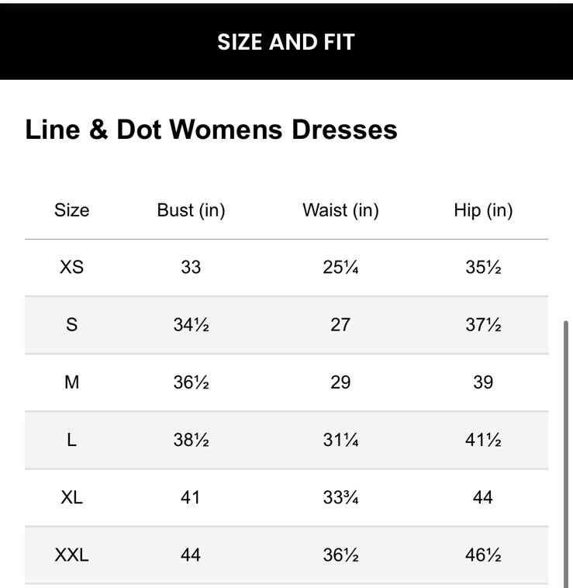Click the XXL hip value 46½
This screenshot has height=588, width=573.
(483, 555)
